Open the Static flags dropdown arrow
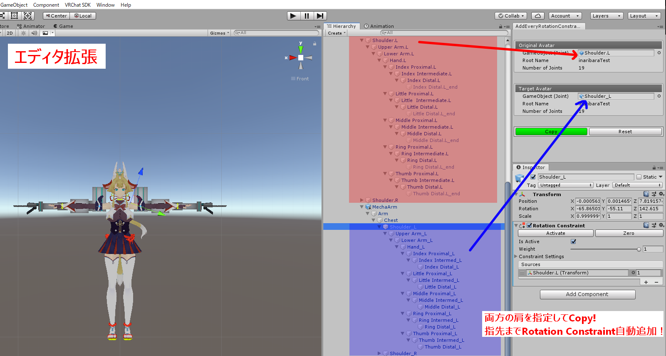This screenshot has height=356, width=666. pyautogui.click(x=661, y=177)
